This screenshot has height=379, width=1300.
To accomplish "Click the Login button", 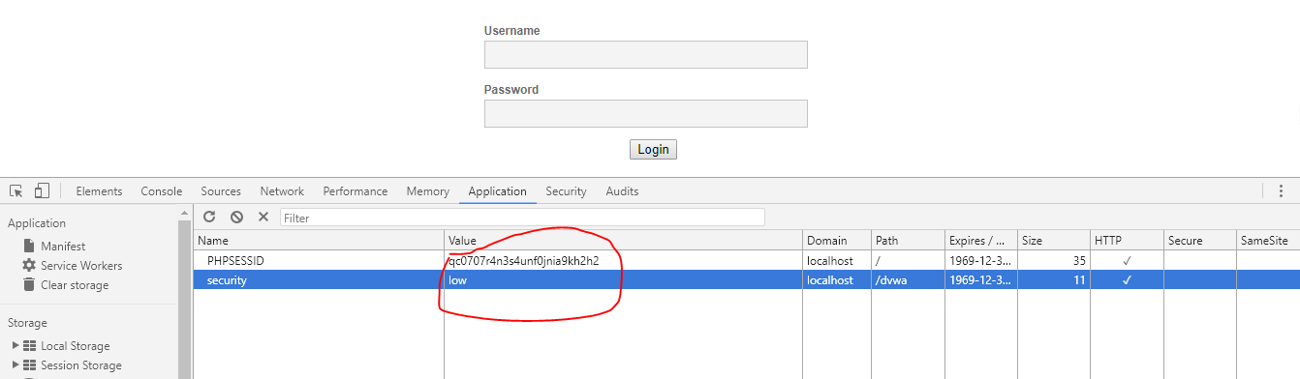I will [x=654, y=150].
